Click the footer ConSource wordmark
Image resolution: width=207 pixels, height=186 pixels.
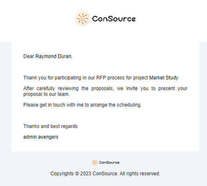(109, 163)
